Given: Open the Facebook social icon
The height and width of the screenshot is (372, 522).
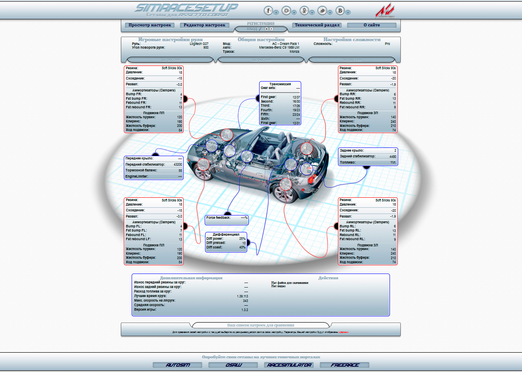Looking at the screenshot, I should (x=269, y=11).
